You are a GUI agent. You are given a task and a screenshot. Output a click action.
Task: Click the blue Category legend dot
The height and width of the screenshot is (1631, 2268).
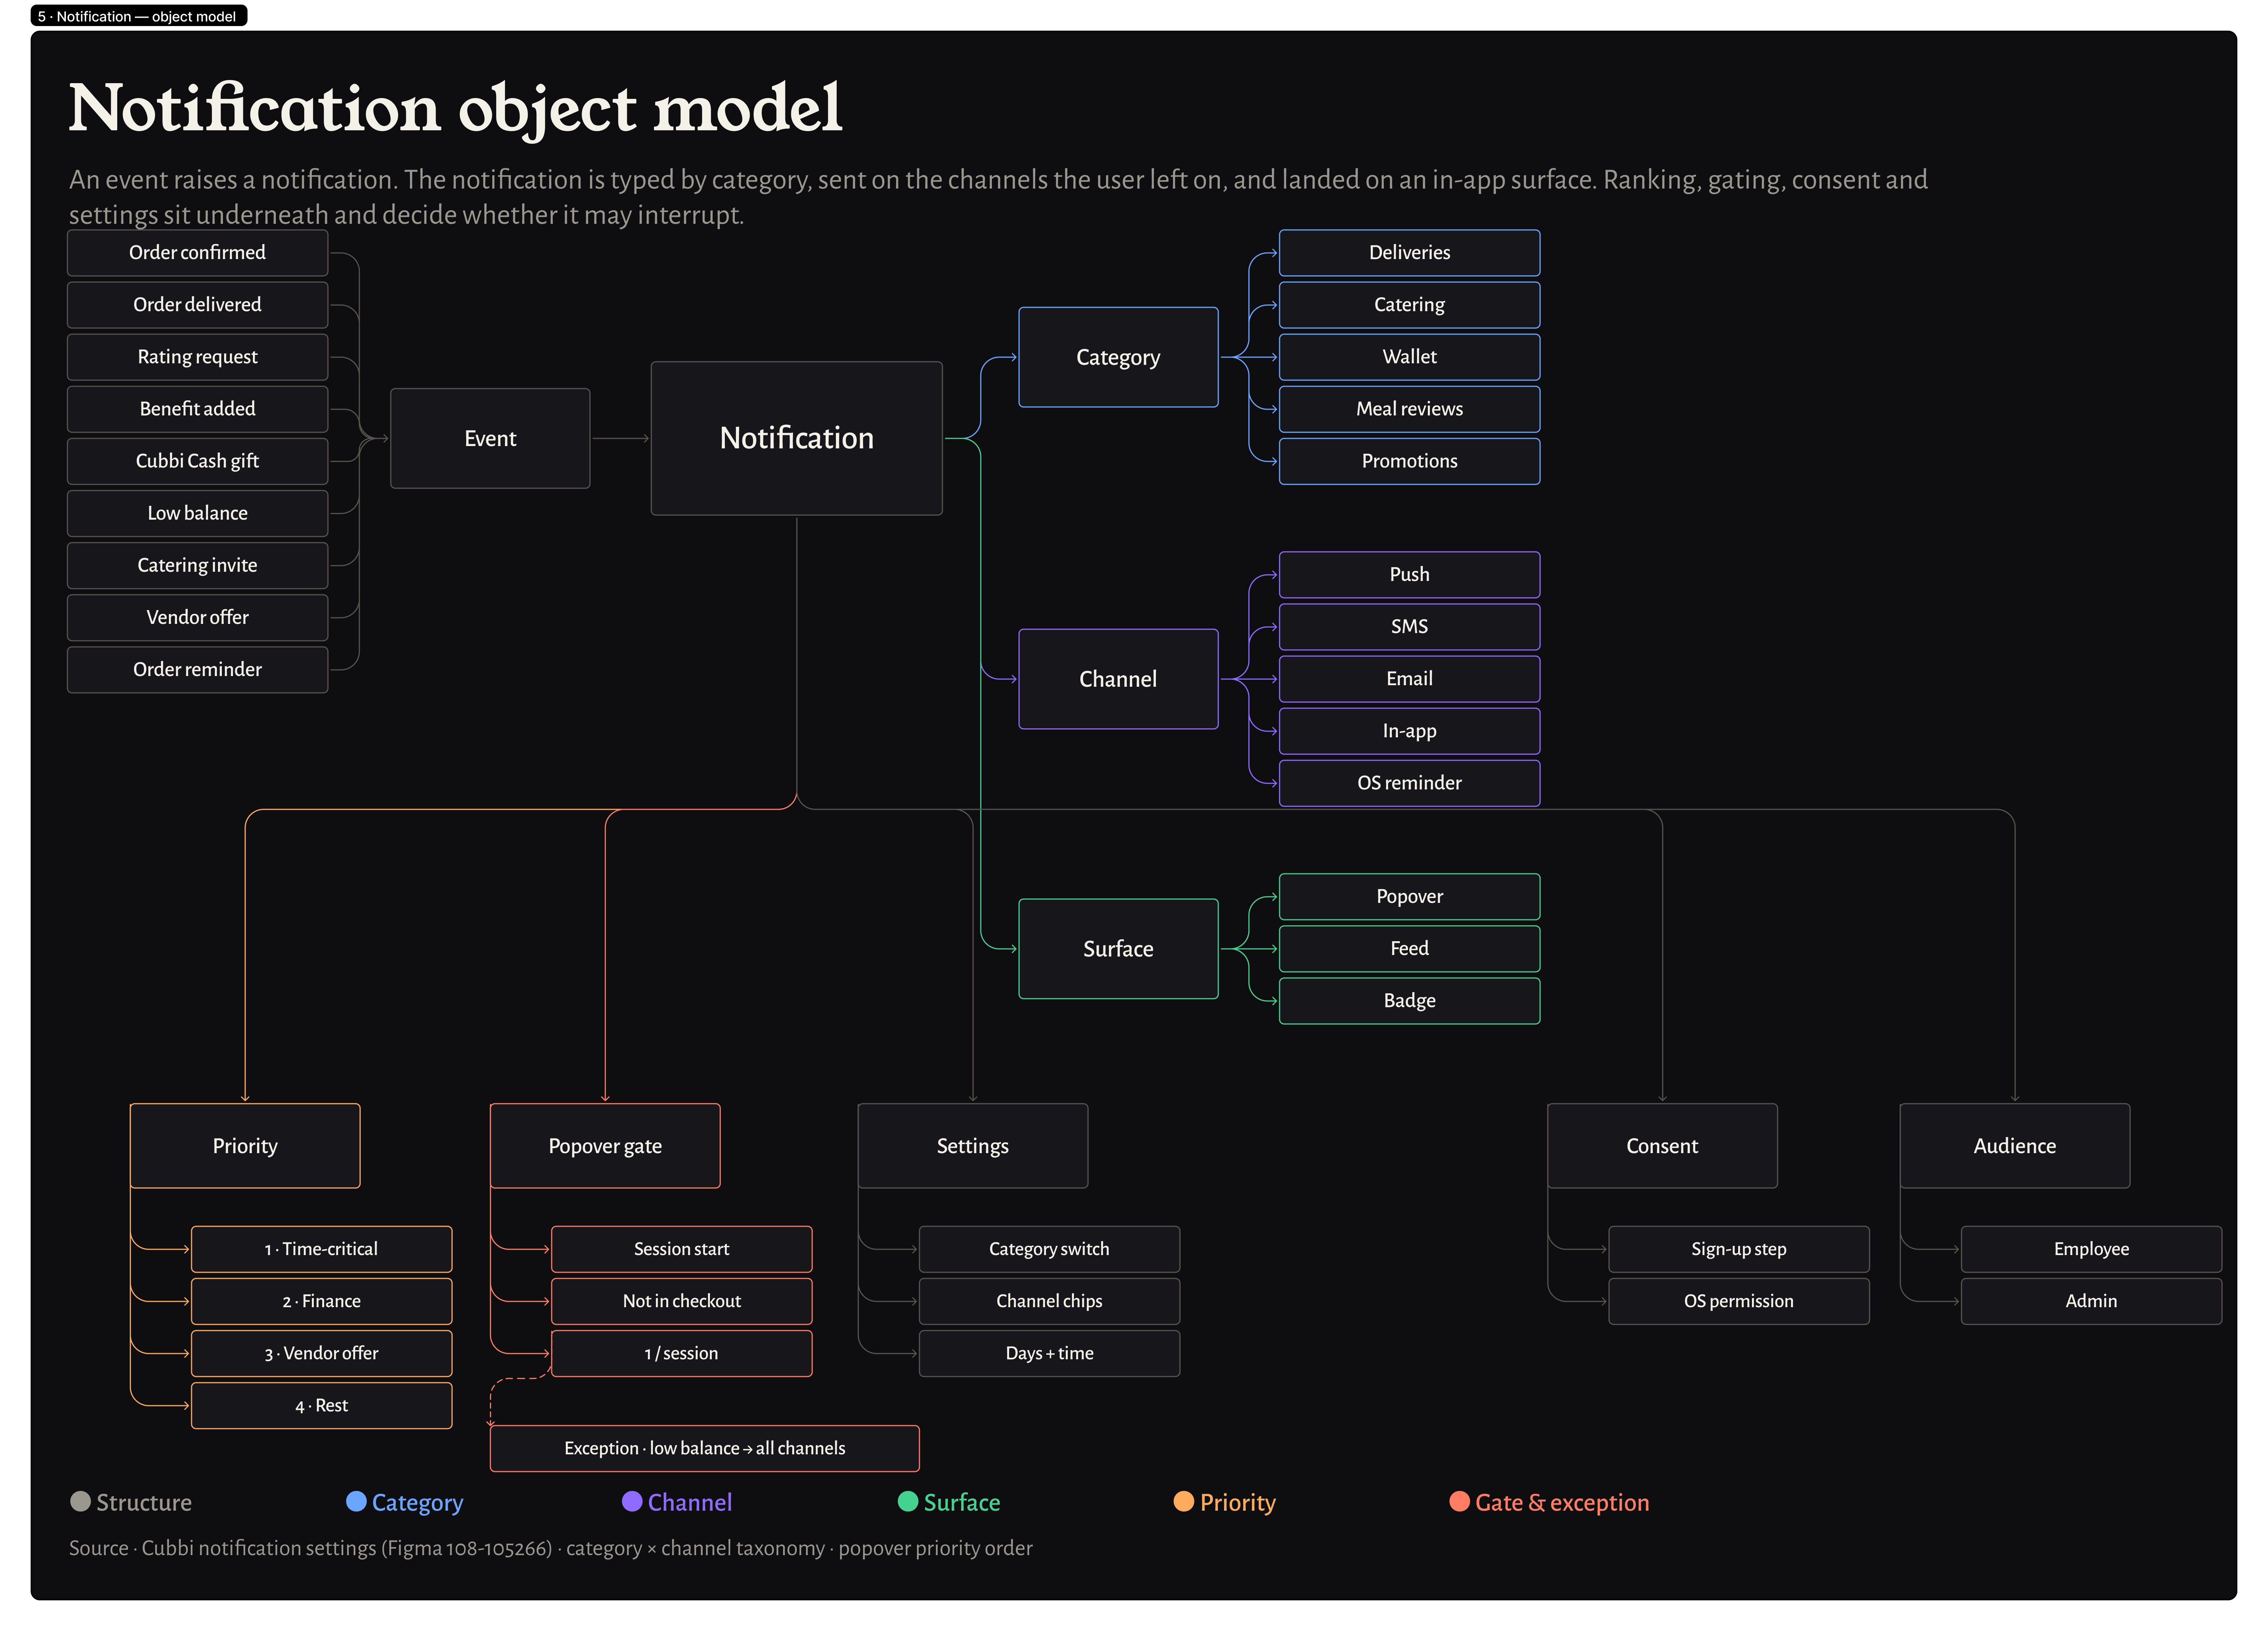tap(356, 1501)
